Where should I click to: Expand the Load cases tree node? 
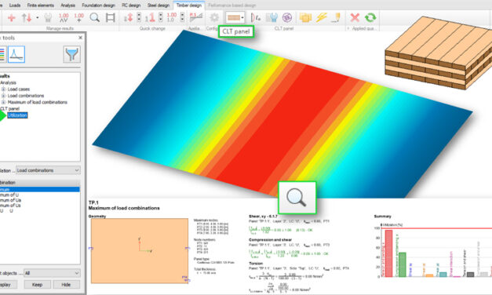3,89
